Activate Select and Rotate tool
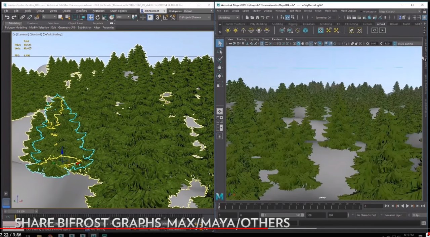Image resolution: width=430 pixels, height=237 pixels. tap(98, 17)
